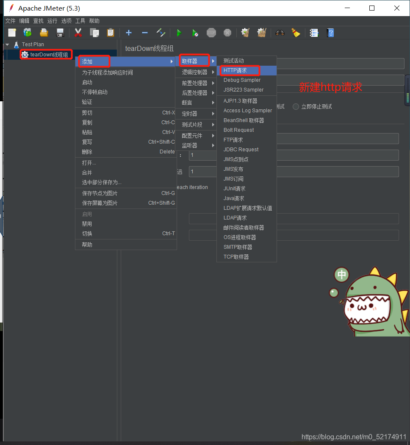Image resolution: width=410 pixels, height=445 pixels.
Task: Copy the selected element
Action: tap(94, 33)
